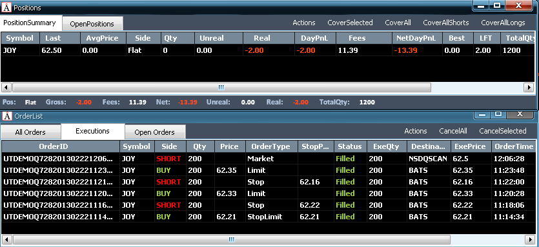Open the OrderList Actions menu
Screen dimensions: 539x247
pos(416,131)
